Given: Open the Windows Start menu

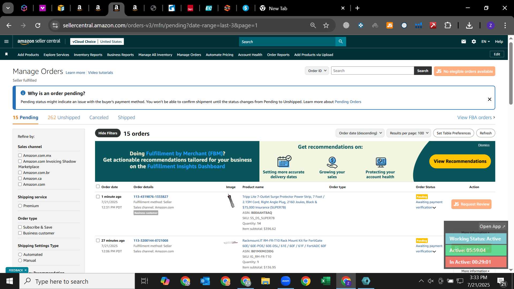Looking at the screenshot, I should [x=10, y=281].
